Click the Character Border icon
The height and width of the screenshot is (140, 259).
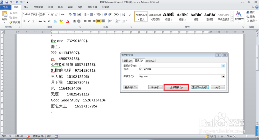(79, 14)
